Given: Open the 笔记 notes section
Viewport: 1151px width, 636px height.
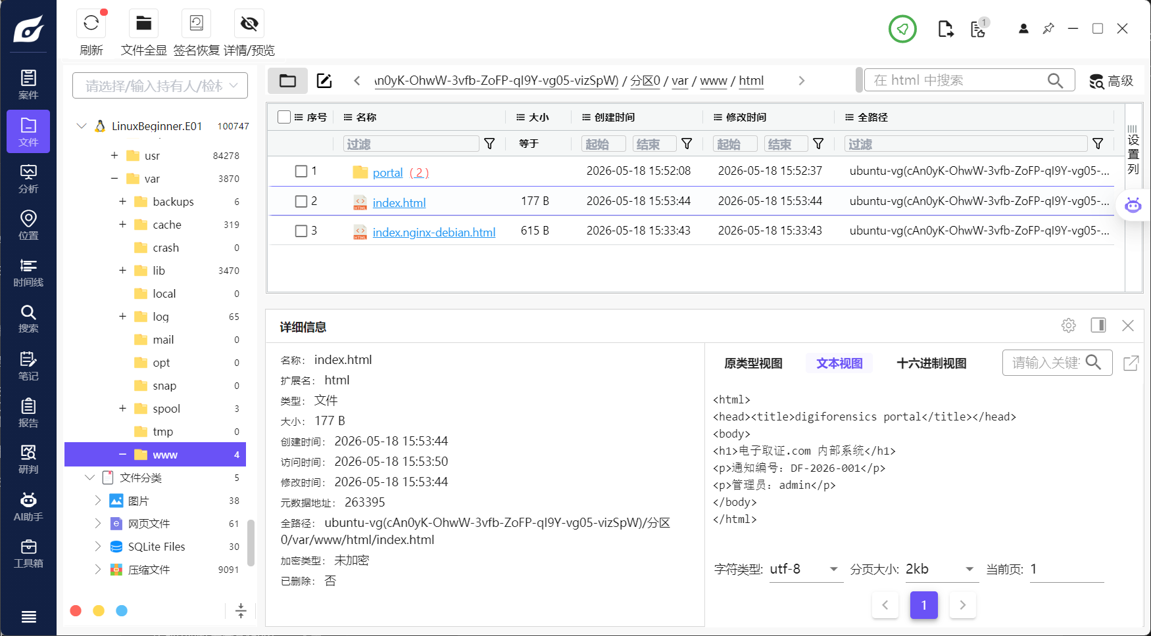Looking at the screenshot, I should (x=28, y=366).
